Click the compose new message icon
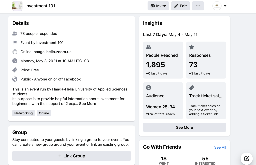 (x=247, y=158)
